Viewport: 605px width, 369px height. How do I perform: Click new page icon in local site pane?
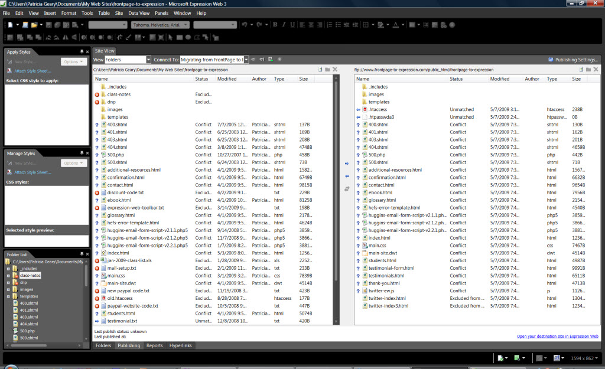(x=320, y=70)
